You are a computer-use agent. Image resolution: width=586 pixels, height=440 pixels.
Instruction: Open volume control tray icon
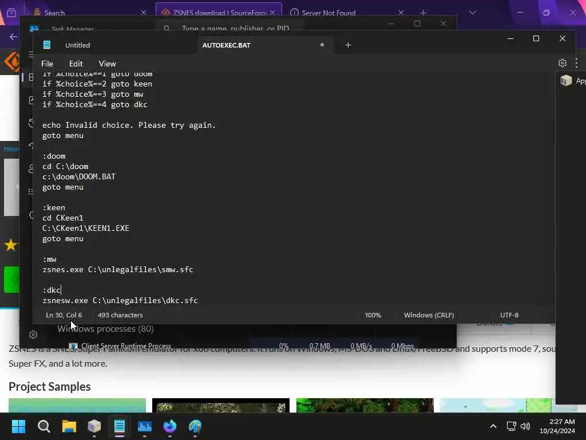click(x=525, y=426)
